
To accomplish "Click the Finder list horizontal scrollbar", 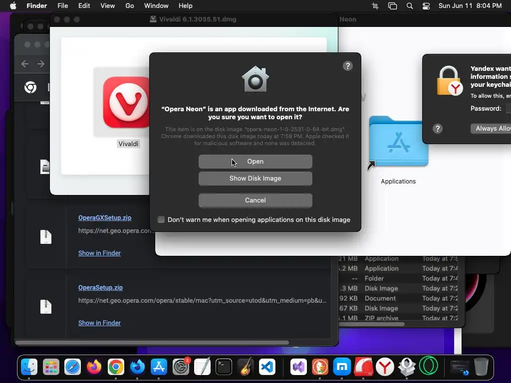I will click(371, 324).
